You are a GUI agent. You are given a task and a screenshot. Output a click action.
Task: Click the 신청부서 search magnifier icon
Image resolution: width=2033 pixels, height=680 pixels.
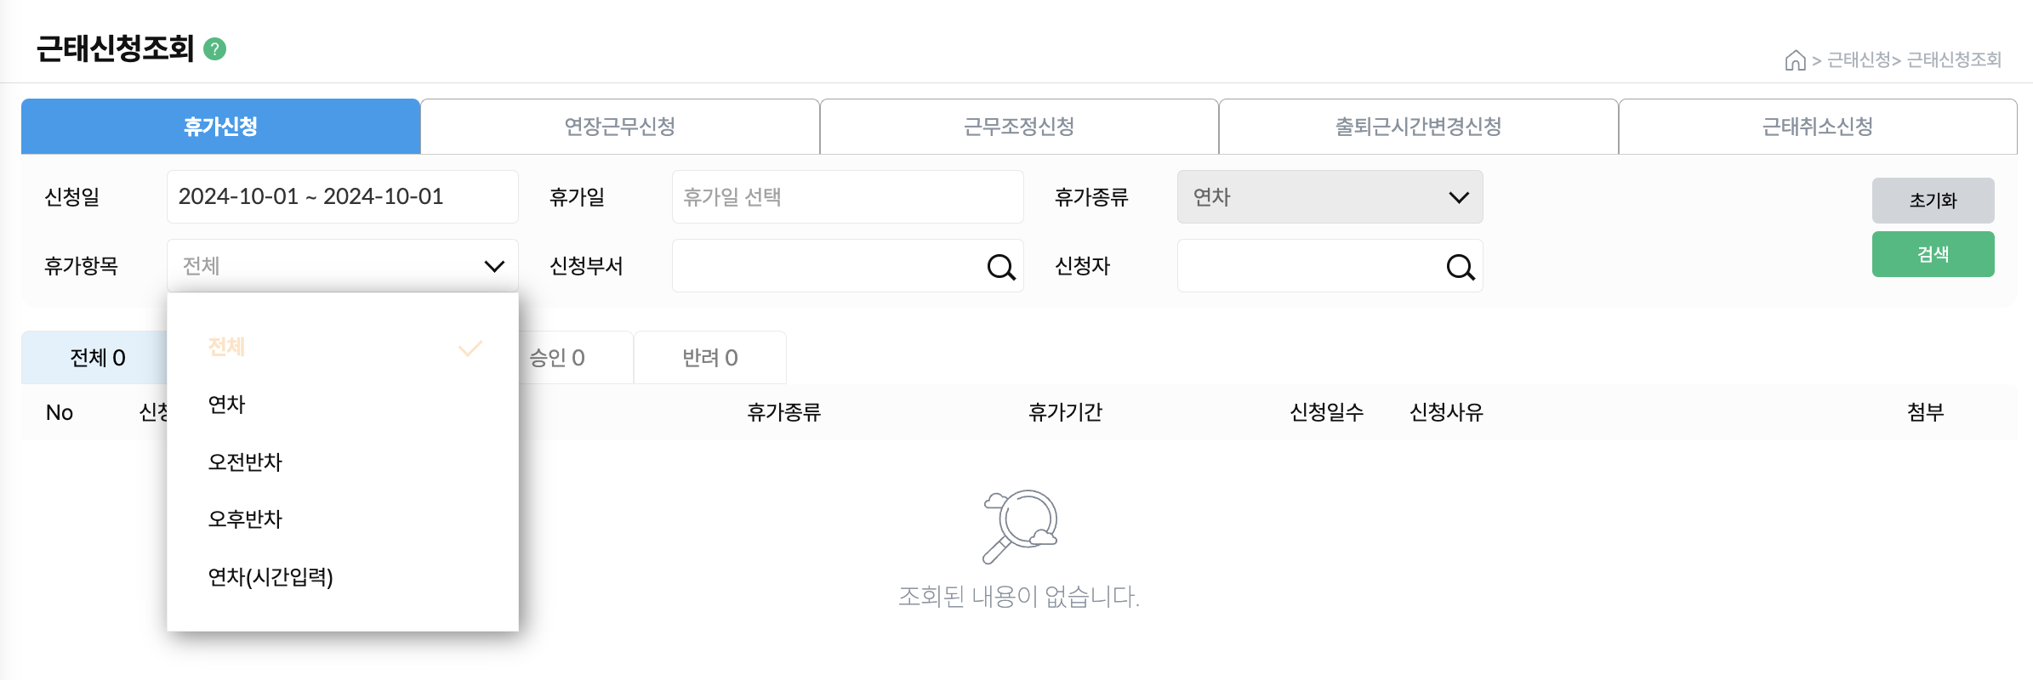click(1000, 267)
